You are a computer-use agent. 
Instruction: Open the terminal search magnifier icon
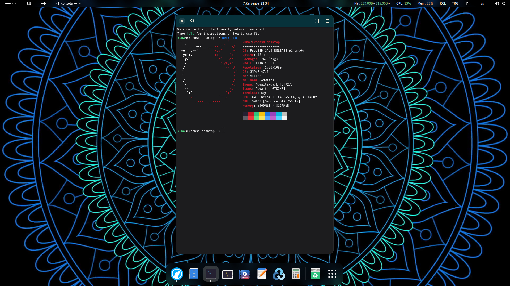pos(192,21)
